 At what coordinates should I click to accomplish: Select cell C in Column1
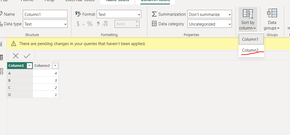20,87
